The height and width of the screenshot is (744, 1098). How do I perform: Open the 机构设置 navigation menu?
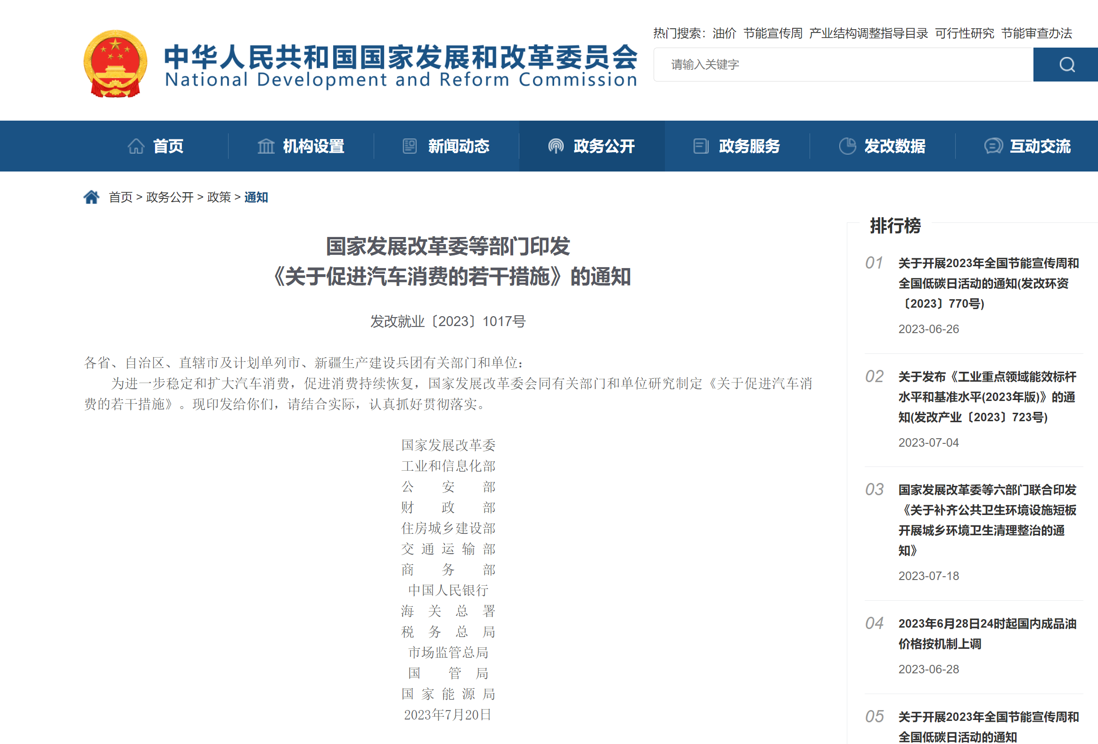pyautogui.click(x=313, y=146)
